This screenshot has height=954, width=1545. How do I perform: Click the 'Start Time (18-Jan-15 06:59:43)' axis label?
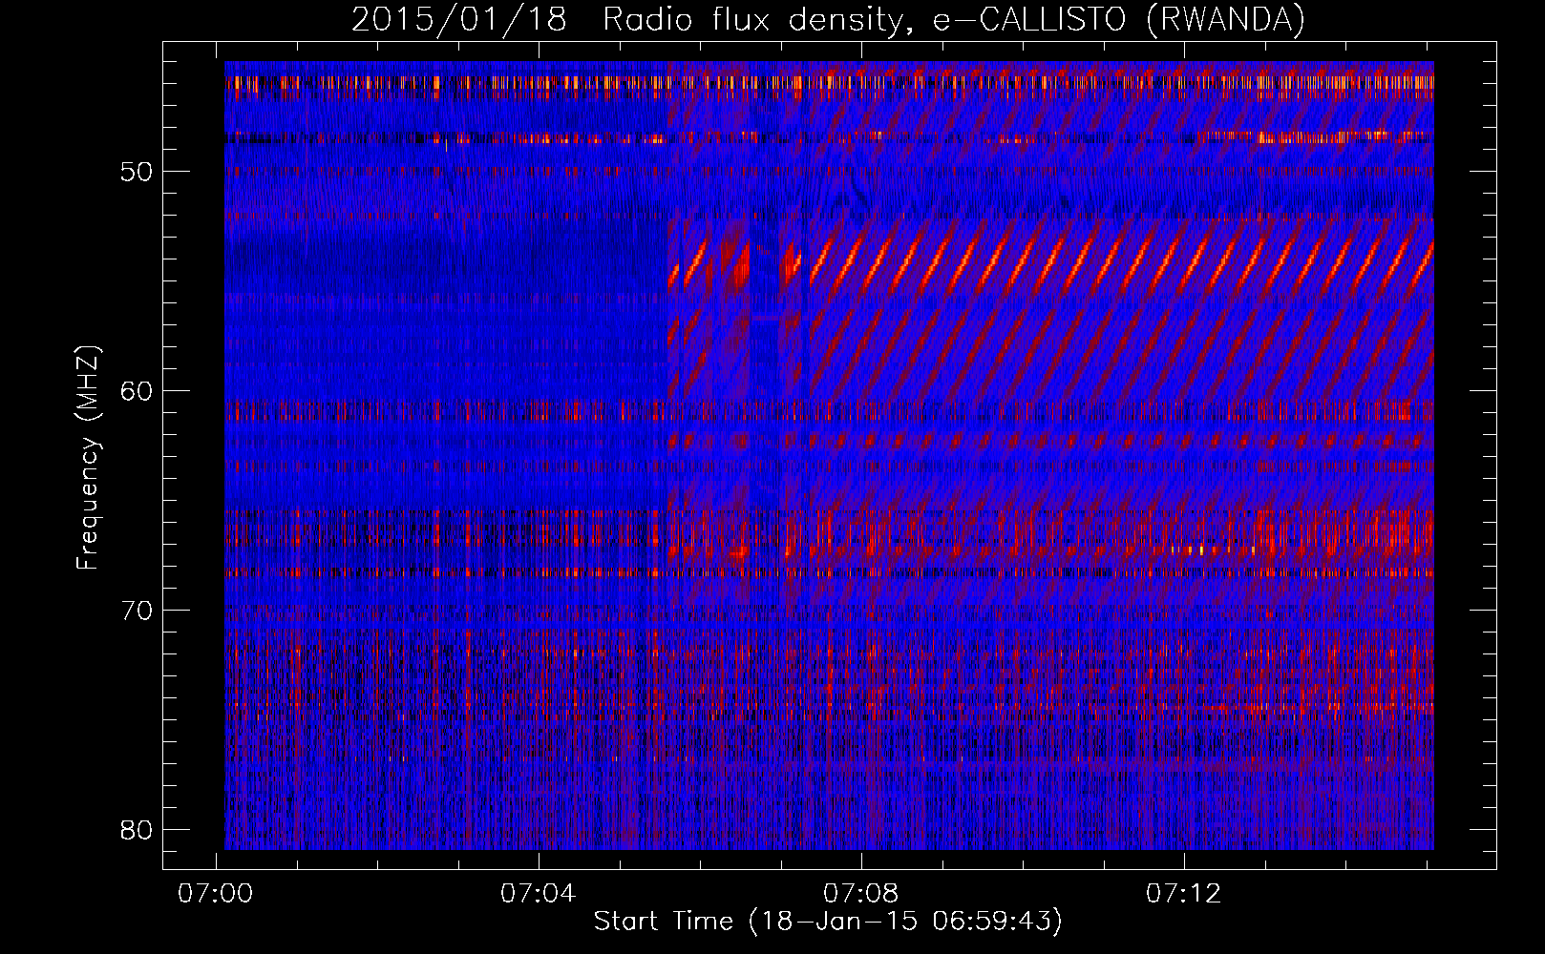pyautogui.click(x=828, y=922)
